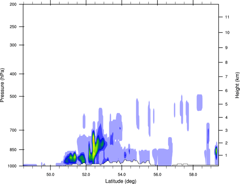This screenshot has height=184, width=240.
Task: Select the 400 pressure tick label
Action: click(x=13, y=74)
